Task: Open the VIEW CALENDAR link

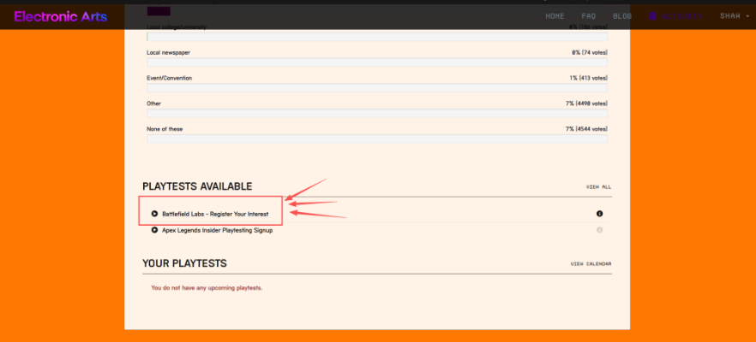Action: (591, 264)
